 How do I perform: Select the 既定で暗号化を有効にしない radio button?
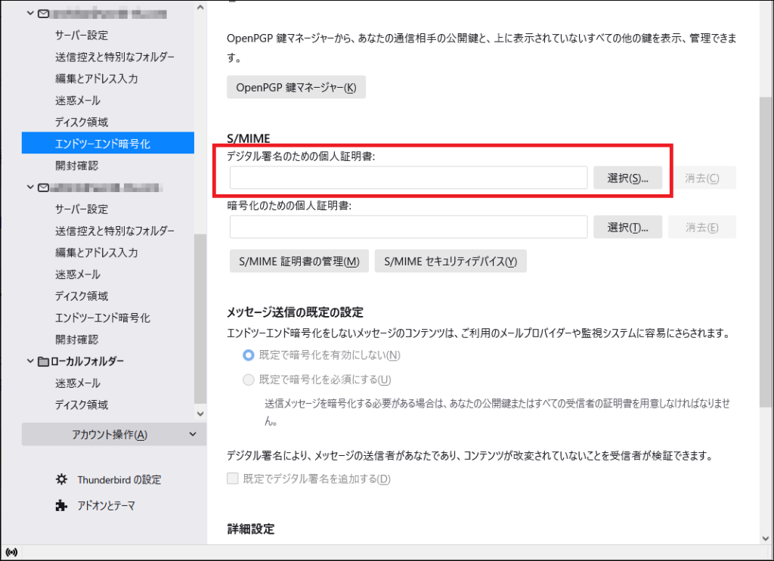(249, 355)
